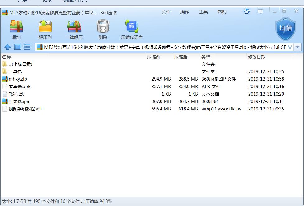Switch to the large icon view mode
This screenshot has width=304, height=206.
(x=17, y=47)
